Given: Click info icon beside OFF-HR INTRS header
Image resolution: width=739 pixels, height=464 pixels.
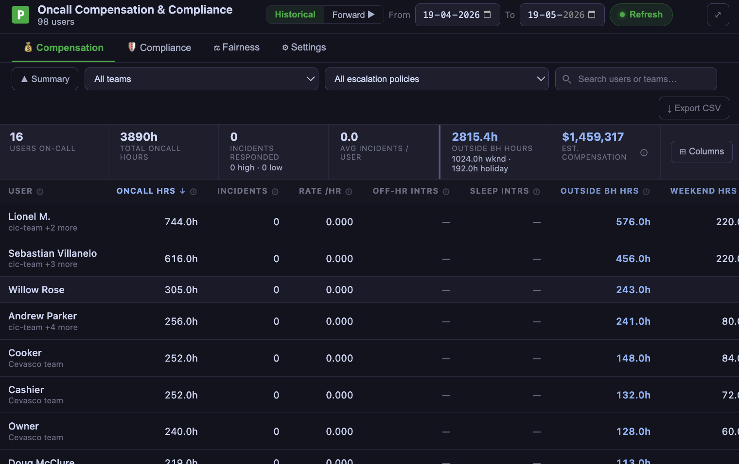Looking at the screenshot, I should (446, 192).
